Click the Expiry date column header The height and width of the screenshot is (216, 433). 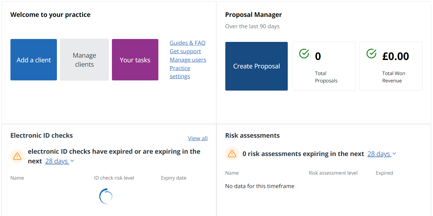[173, 178]
